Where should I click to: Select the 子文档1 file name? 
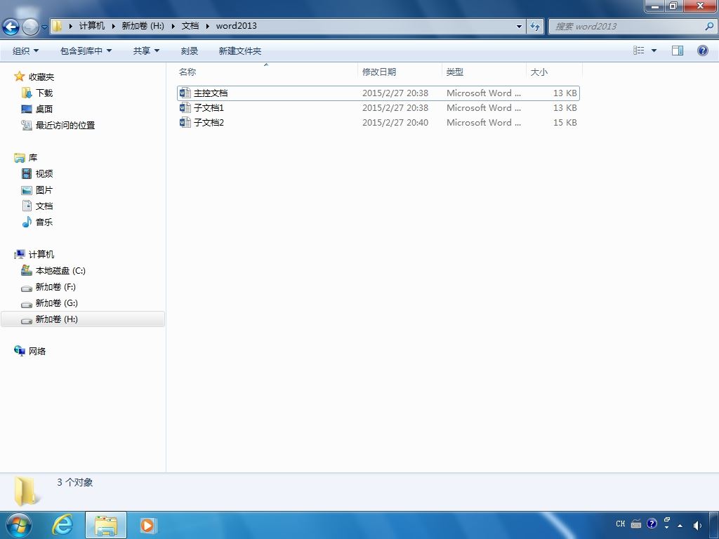pyautogui.click(x=209, y=107)
